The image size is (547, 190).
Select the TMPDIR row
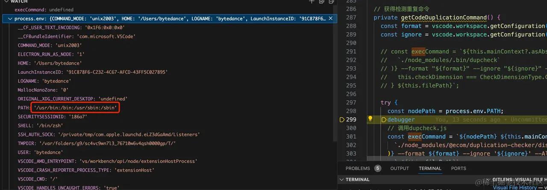[x=169, y=144]
